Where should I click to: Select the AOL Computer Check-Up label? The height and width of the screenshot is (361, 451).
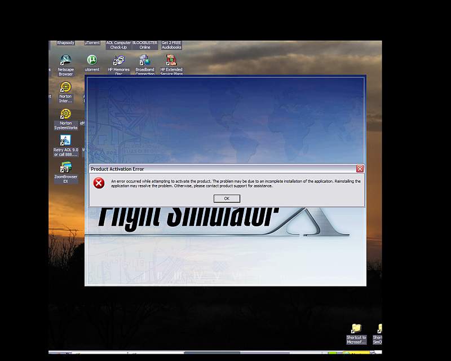point(118,45)
